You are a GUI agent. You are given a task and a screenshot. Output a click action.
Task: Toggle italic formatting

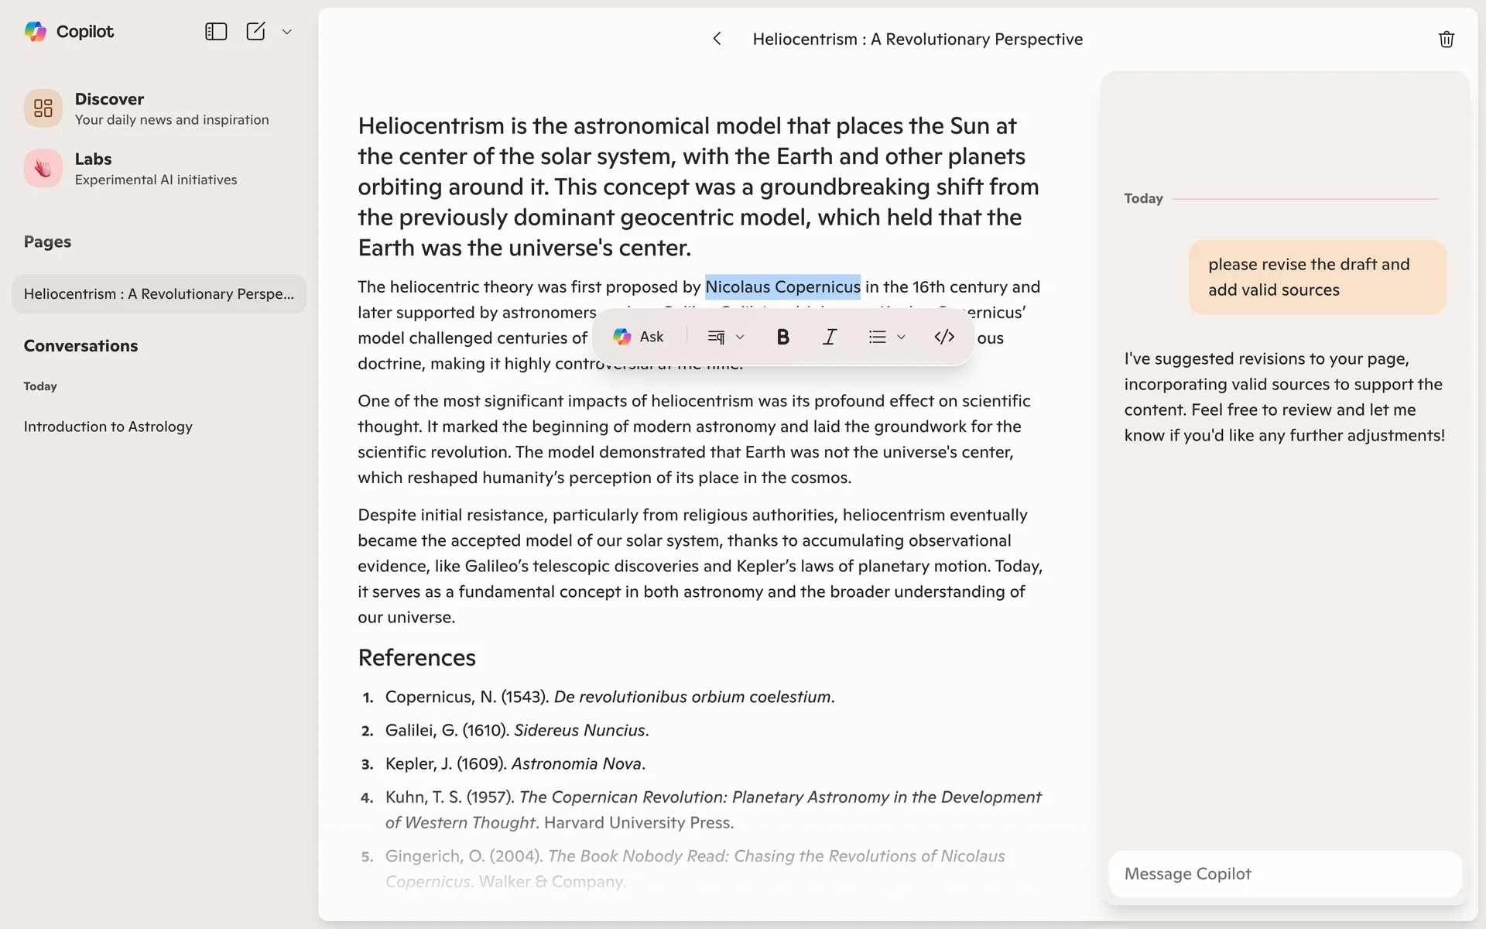(829, 337)
